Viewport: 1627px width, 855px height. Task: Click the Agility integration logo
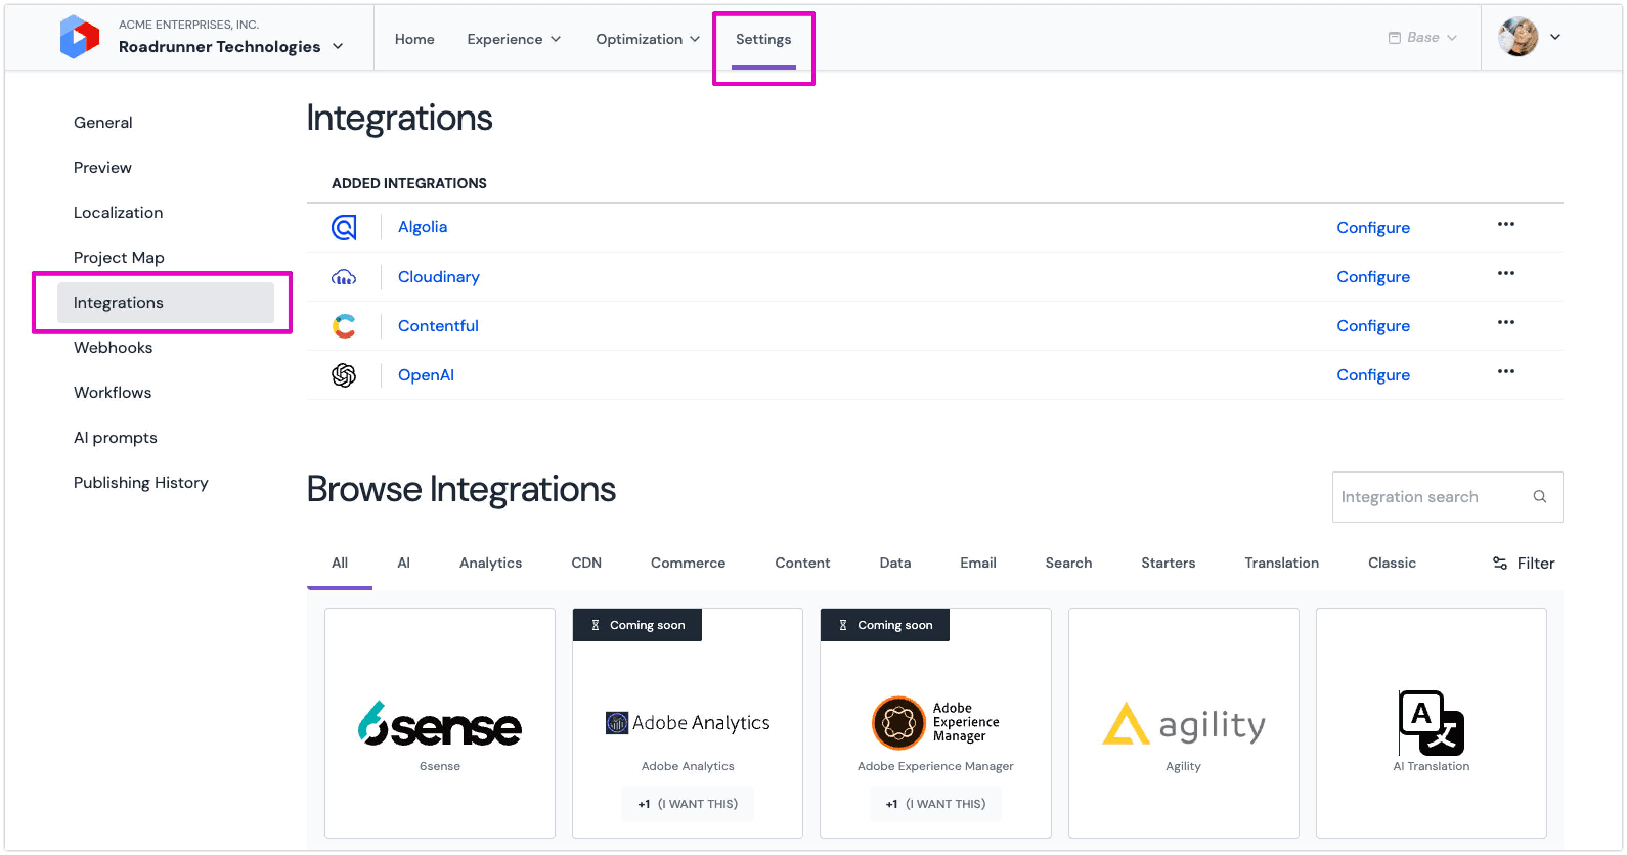tap(1183, 724)
